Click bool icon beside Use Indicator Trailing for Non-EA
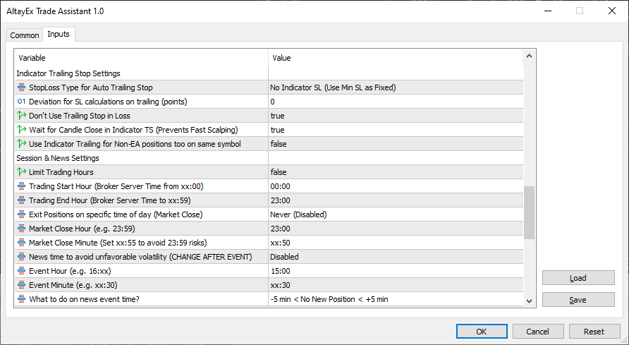This screenshot has height=345, width=629. (22, 144)
